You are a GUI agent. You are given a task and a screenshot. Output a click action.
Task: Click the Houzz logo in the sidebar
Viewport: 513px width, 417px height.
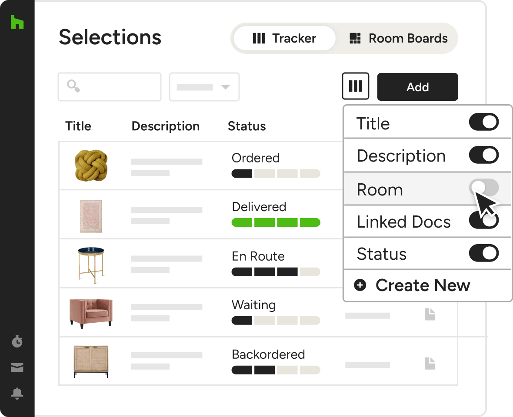click(x=17, y=22)
